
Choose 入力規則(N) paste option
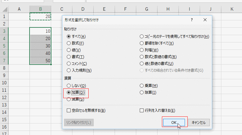(x=69, y=70)
